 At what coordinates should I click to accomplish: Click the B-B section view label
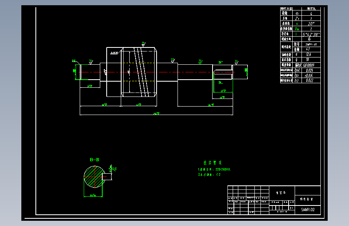(x=94, y=160)
